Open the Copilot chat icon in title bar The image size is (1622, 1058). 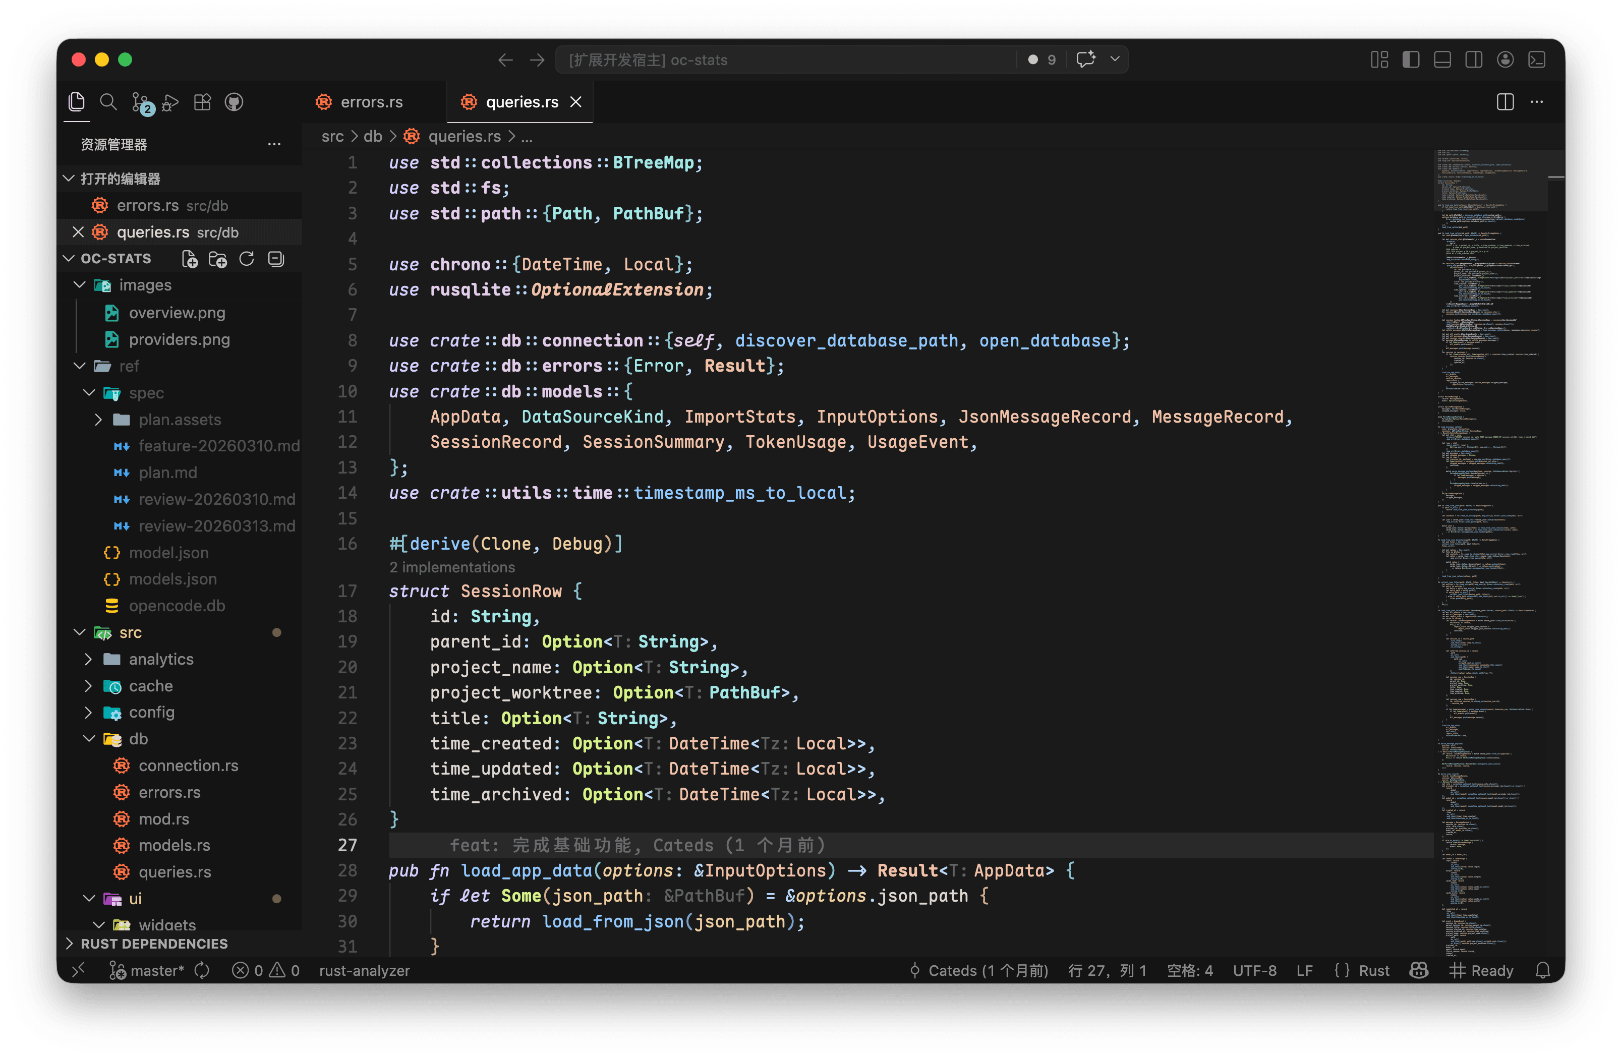coord(1086,60)
